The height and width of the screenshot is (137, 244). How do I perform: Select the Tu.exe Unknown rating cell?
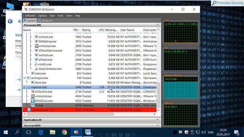[88, 105]
